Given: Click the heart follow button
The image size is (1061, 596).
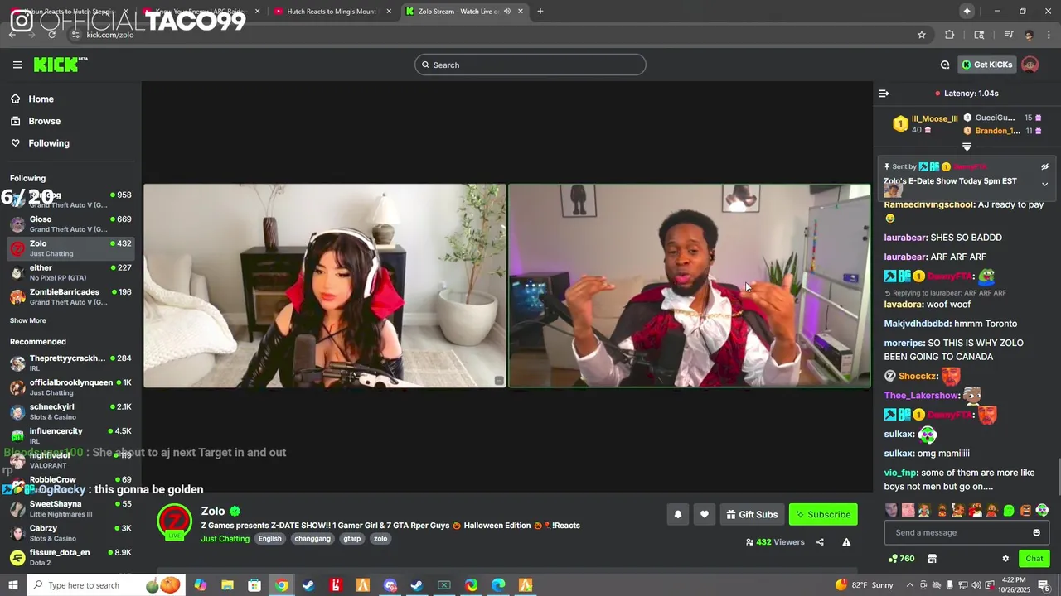Looking at the screenshot, I should point(704,514).
